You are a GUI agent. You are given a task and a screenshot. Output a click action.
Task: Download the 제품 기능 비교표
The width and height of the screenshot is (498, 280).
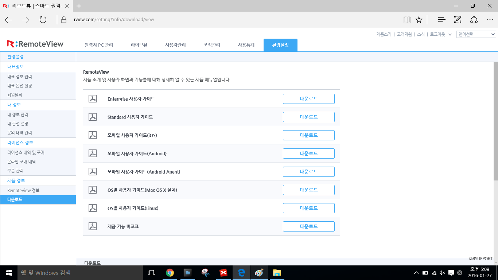pyautogui.click(x=309, y=226)
